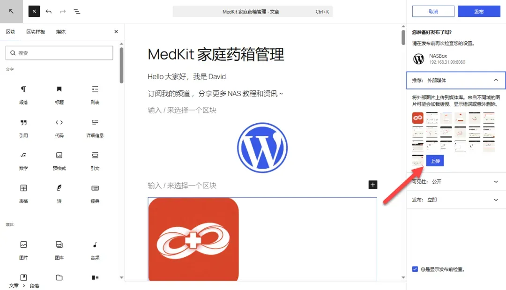Insert a Heading (标题) block
Screen dimensions: 506x290
tap(59, 95)
